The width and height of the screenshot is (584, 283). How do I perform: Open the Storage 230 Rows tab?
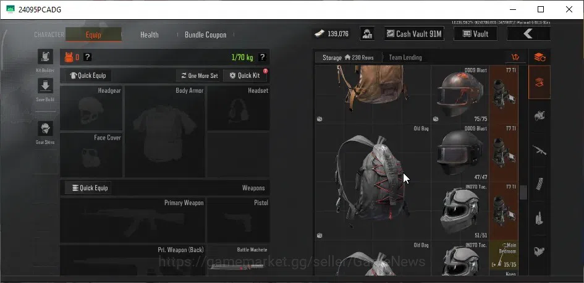tap(349, 57)
